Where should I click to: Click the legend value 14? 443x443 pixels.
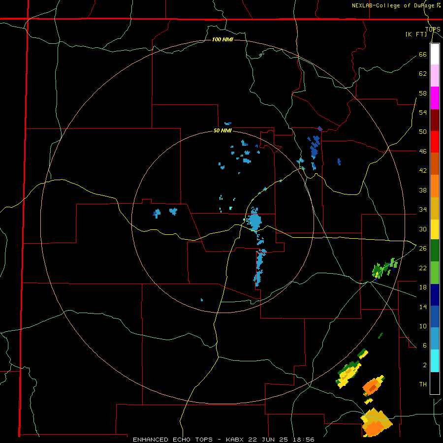click(x=423, y=307)
